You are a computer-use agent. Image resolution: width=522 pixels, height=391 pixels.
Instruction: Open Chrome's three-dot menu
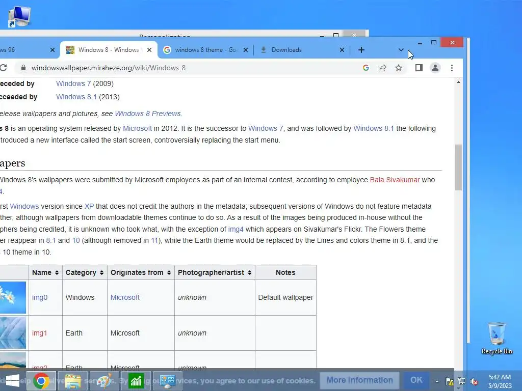pos(452,68)
